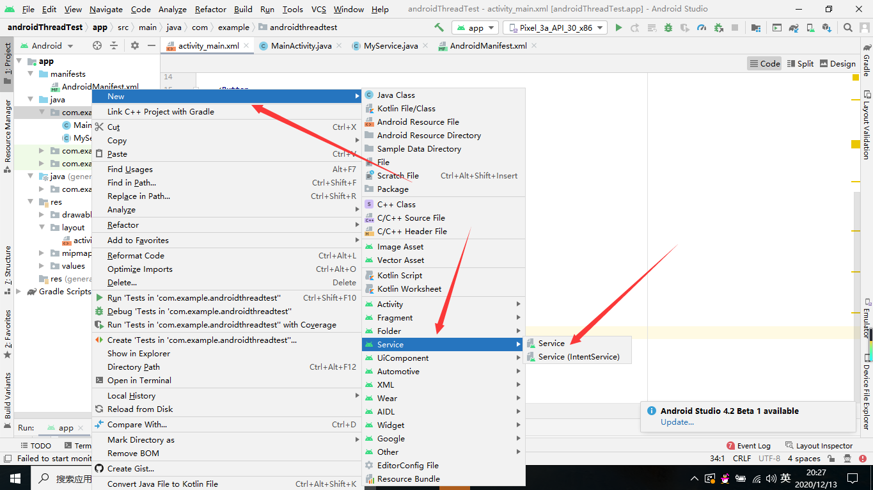This screenshot has width=873, height=490.
Task: Click Vector Asset in New submenu
Action: (443, 260)
